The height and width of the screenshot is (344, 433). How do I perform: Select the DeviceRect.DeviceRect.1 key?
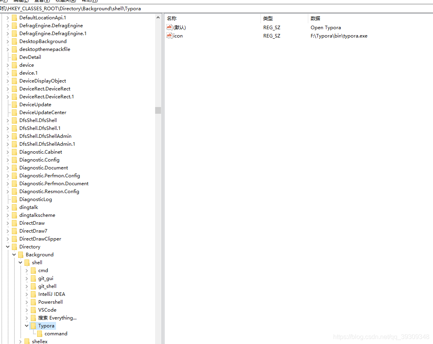pyautogui.click(x=47, y=97)
